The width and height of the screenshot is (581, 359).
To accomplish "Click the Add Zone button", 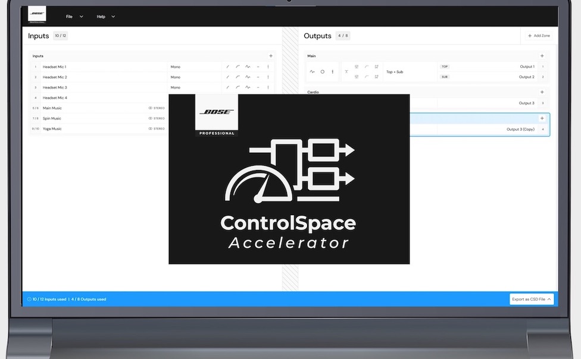I will [539, 36].
